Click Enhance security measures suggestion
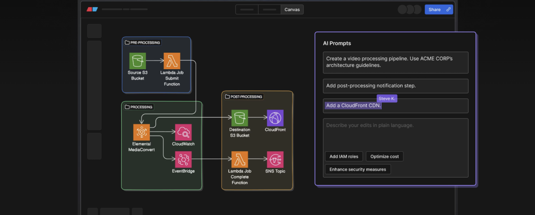 (x=358, y=169)
